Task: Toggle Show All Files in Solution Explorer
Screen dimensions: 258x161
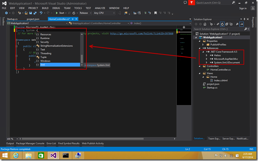Action: (x=231, y=24)
